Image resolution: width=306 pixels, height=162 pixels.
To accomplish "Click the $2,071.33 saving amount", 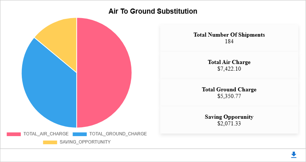I will [x=229, y=123].
